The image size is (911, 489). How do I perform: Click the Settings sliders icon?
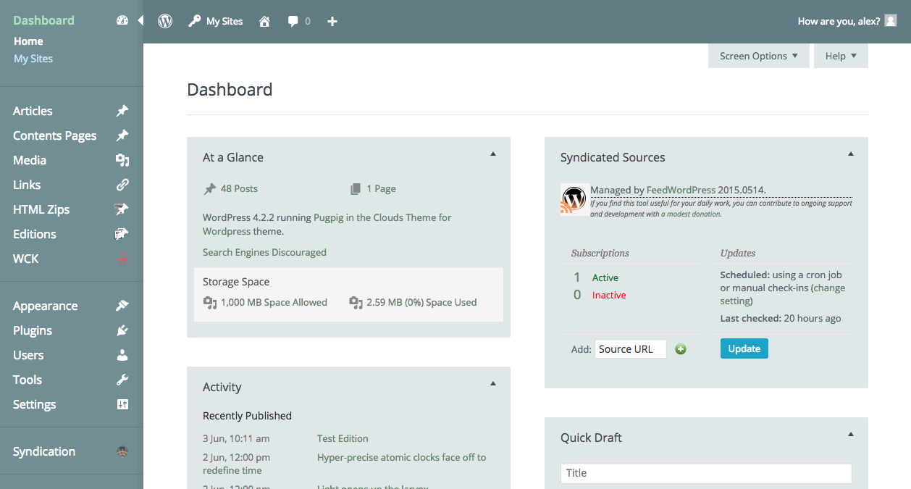(122, 404)
